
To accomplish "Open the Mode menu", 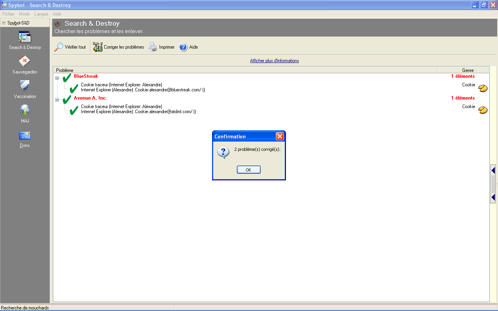I will [25, 14].
